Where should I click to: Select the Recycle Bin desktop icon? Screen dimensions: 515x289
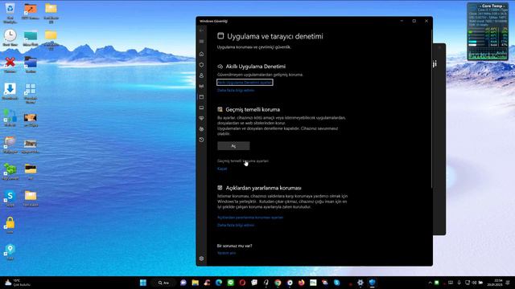(x=10, y=13)
